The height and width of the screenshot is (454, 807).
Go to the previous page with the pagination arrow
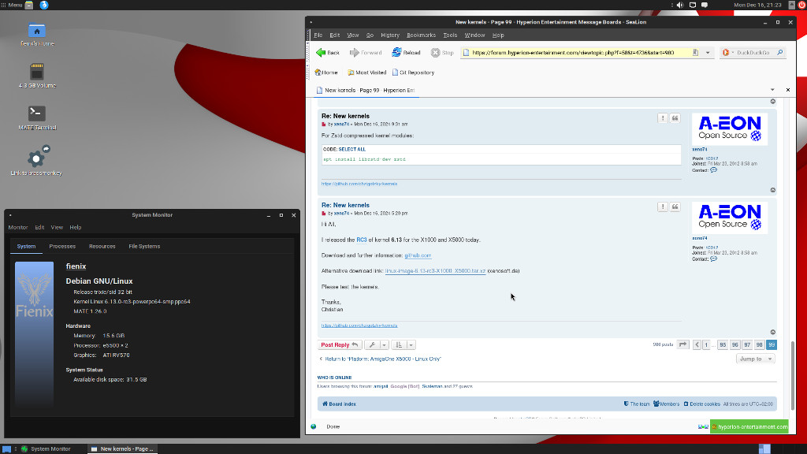click(x=697, y=345)
